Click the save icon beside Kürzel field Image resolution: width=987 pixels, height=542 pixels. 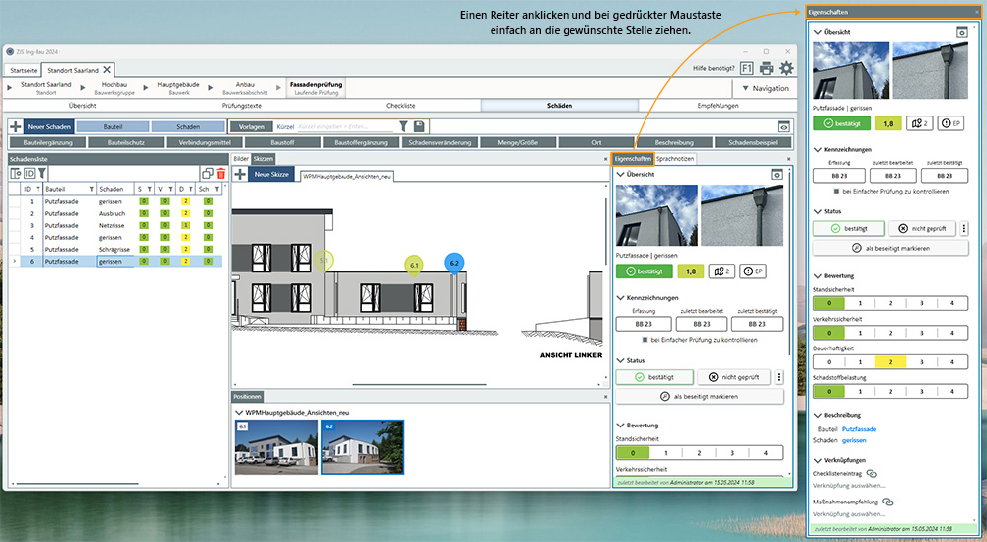click(418, 126)
